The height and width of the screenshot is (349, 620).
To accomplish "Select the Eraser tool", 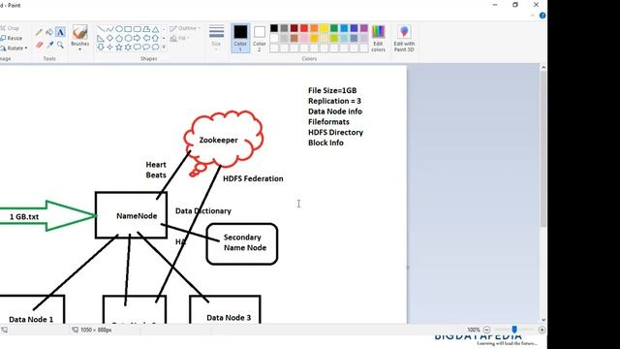I will coord(39,45).
